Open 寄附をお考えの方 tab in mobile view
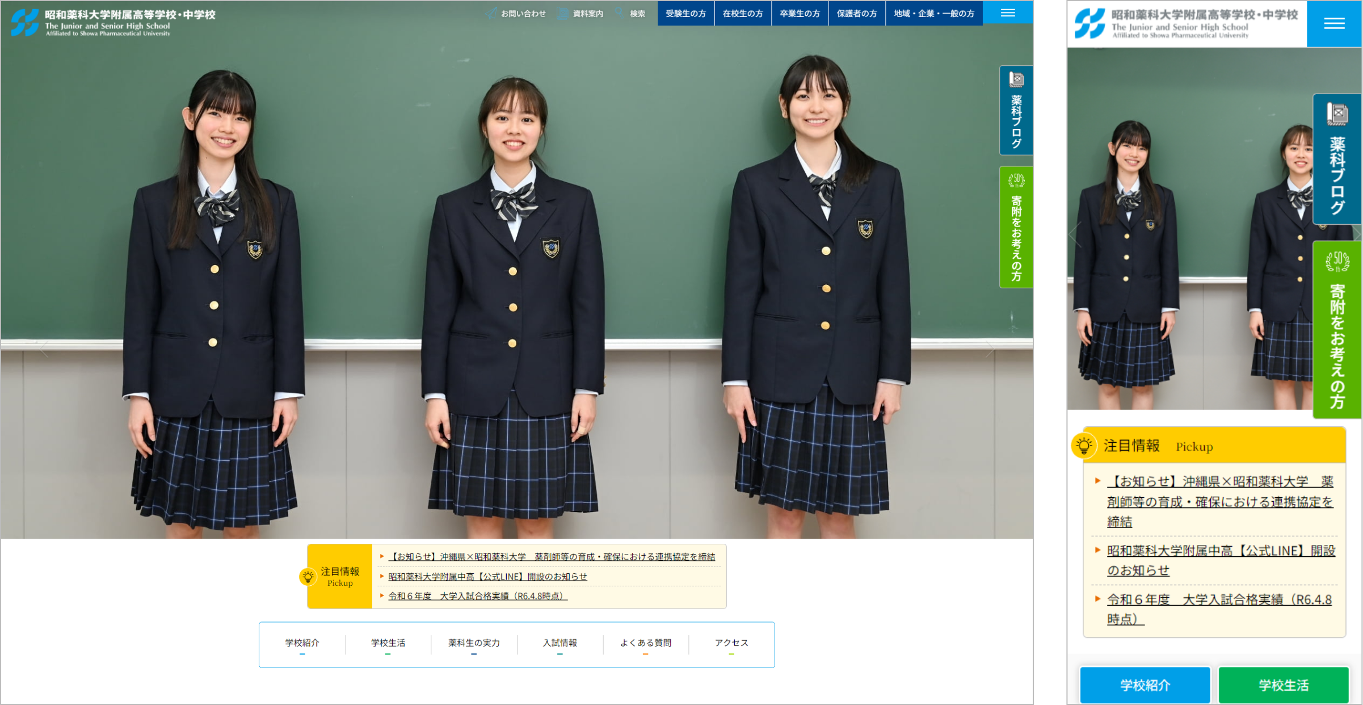Viewport: 1363px width, 705px height. point(1337,330)
